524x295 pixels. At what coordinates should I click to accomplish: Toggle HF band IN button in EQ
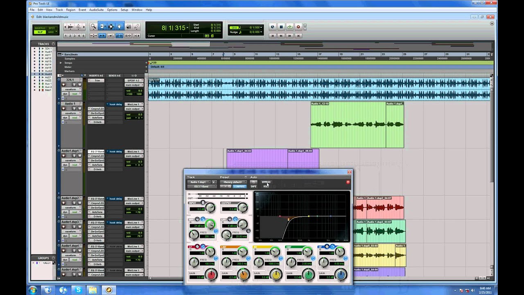click(x=346, y=258)
